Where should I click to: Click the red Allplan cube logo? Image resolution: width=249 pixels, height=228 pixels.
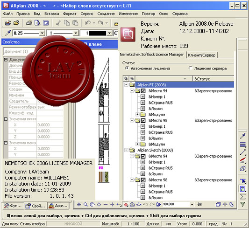128,35
